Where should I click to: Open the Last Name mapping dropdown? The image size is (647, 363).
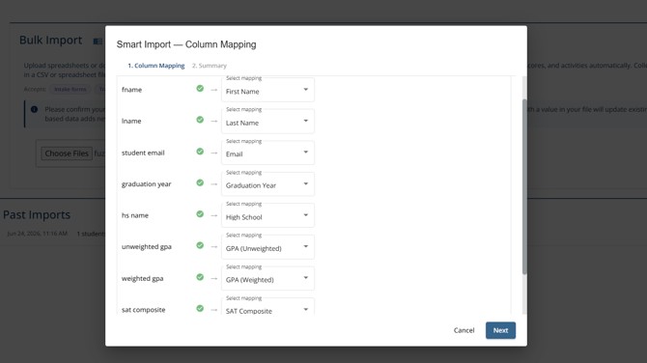pos(267,121)
